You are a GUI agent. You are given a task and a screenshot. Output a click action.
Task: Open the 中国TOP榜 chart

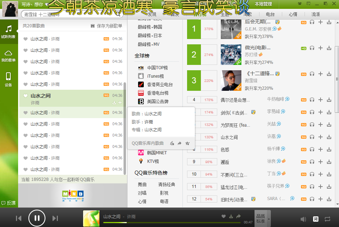153,68
